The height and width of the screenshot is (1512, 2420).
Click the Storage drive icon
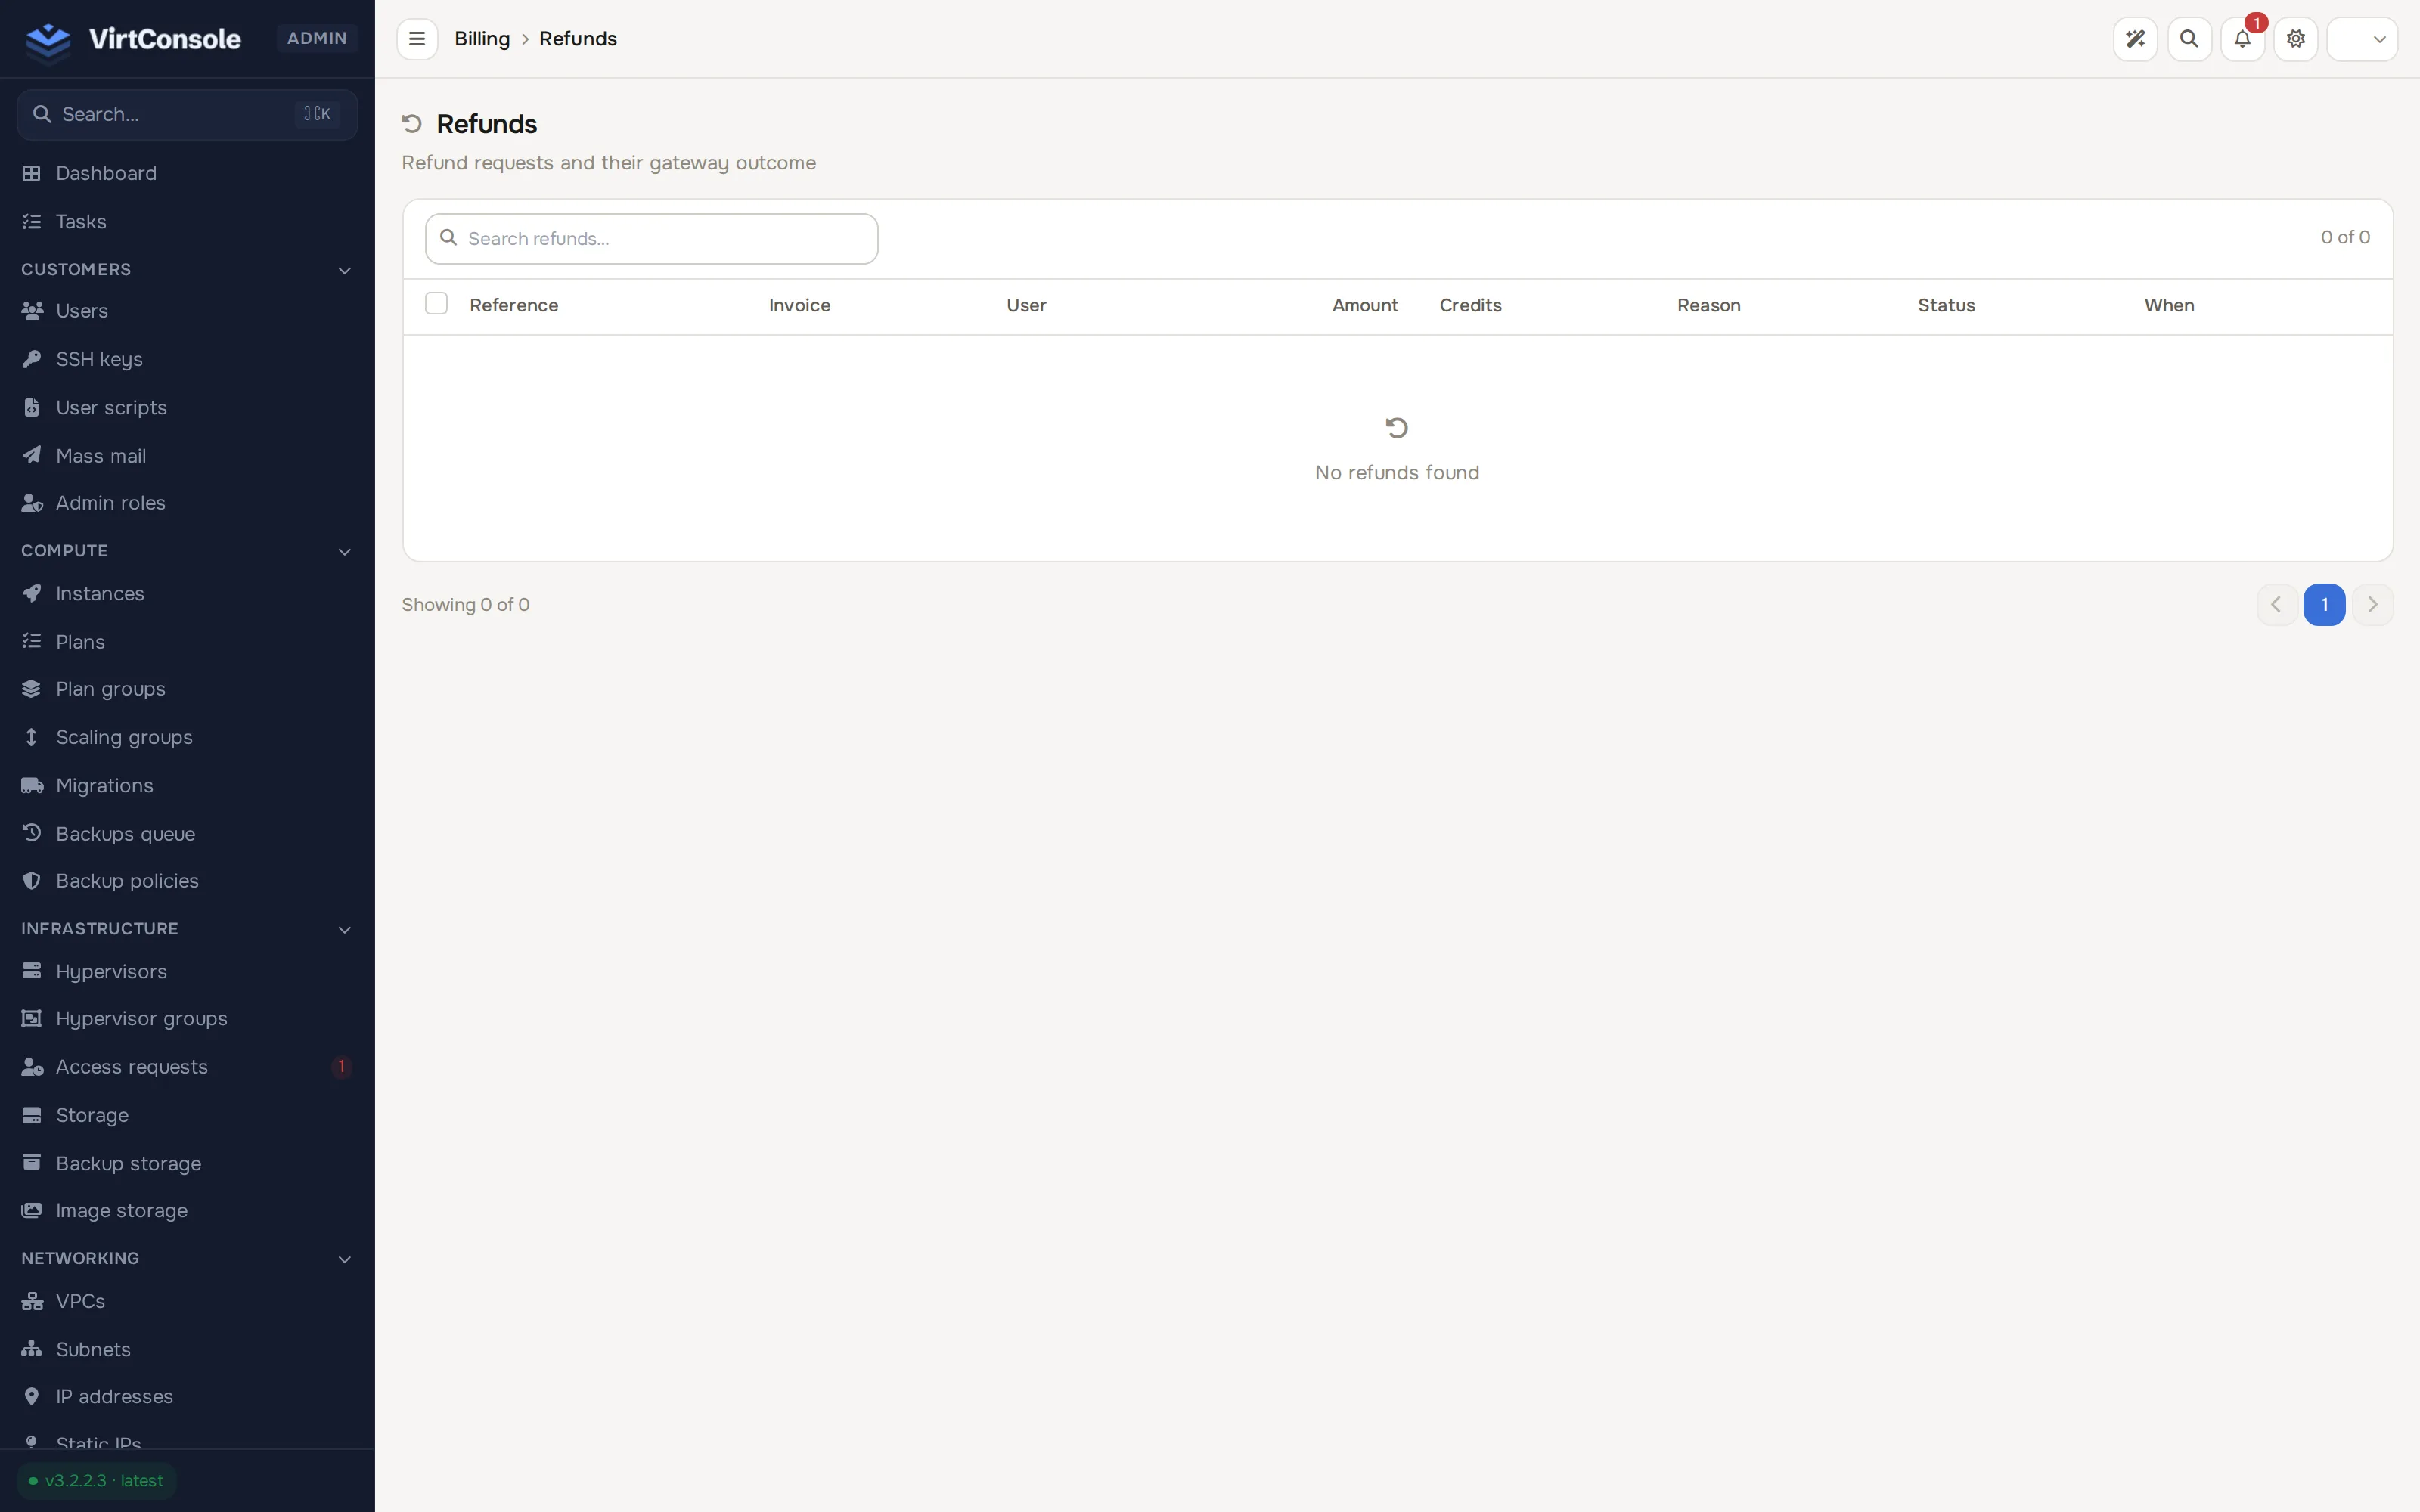[x=32, y=1115]
